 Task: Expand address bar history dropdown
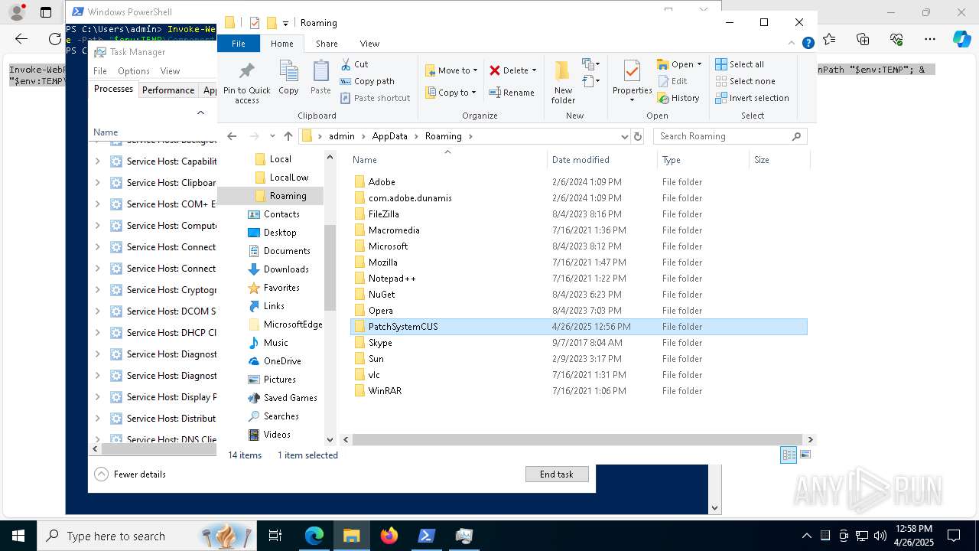pos(625,136)
